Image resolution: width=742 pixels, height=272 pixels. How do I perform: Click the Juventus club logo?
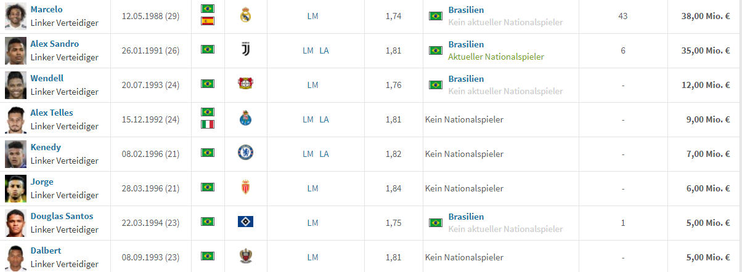[x=246, y=50]
